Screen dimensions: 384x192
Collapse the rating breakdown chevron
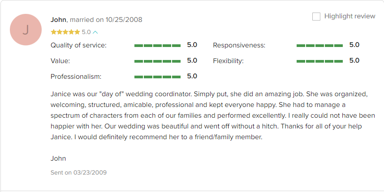click(95, 32)
